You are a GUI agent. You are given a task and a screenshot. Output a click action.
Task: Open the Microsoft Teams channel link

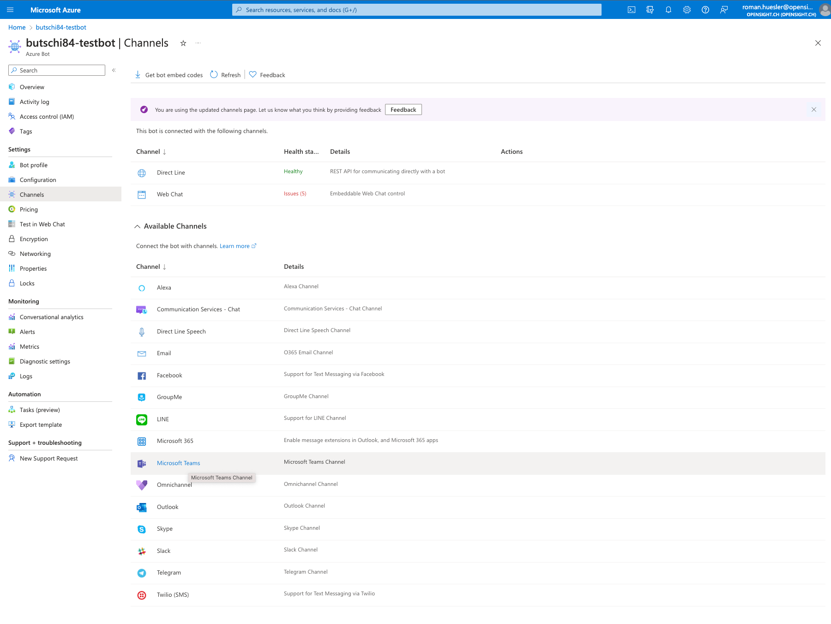(x=179, y=463)
